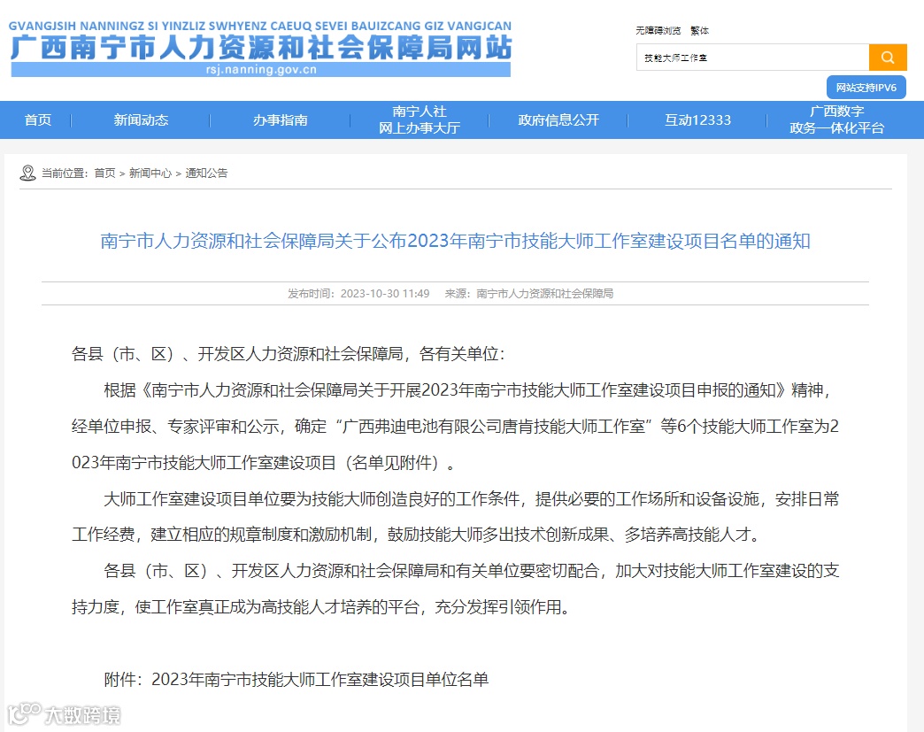This screenshot has width=924, height=732.
Task: Switch to 繁体 traditional Chinese
Action: point(699,31)
